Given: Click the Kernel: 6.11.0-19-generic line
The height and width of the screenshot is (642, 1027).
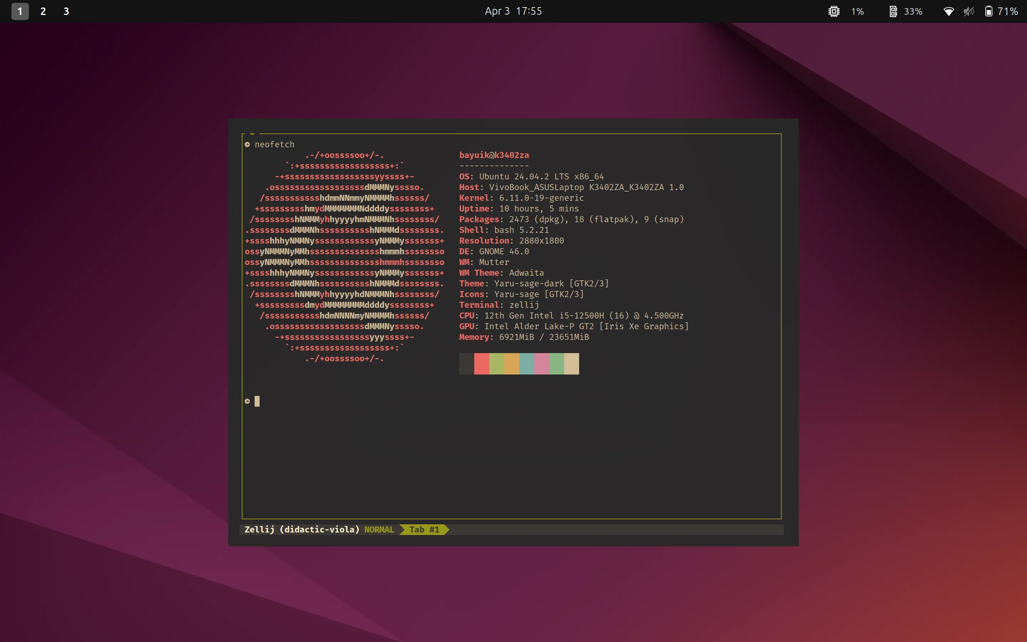Looking at the screenshot, I should [521, 198].
